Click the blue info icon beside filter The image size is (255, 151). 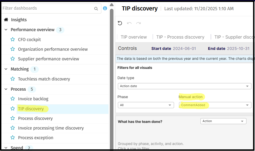click(x=105, y=8)
